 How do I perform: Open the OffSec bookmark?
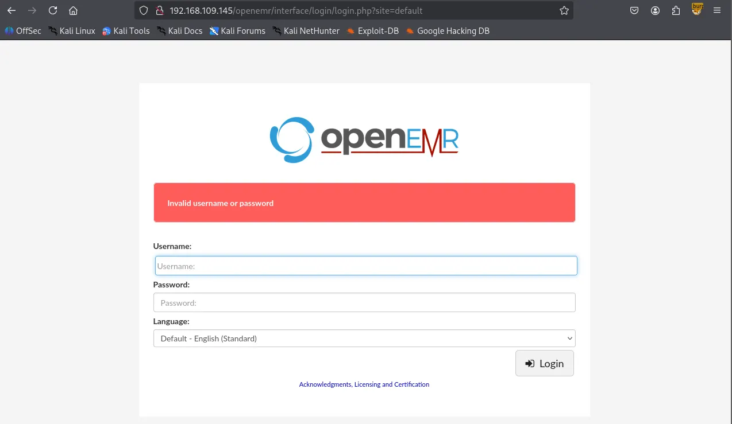click(x=23, y=31)
